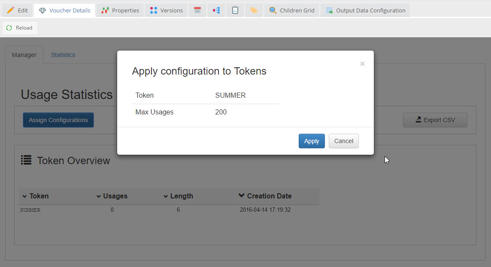The image size is (491, 267).
Task: Click the Export CSV button
Action: [435, 120]
